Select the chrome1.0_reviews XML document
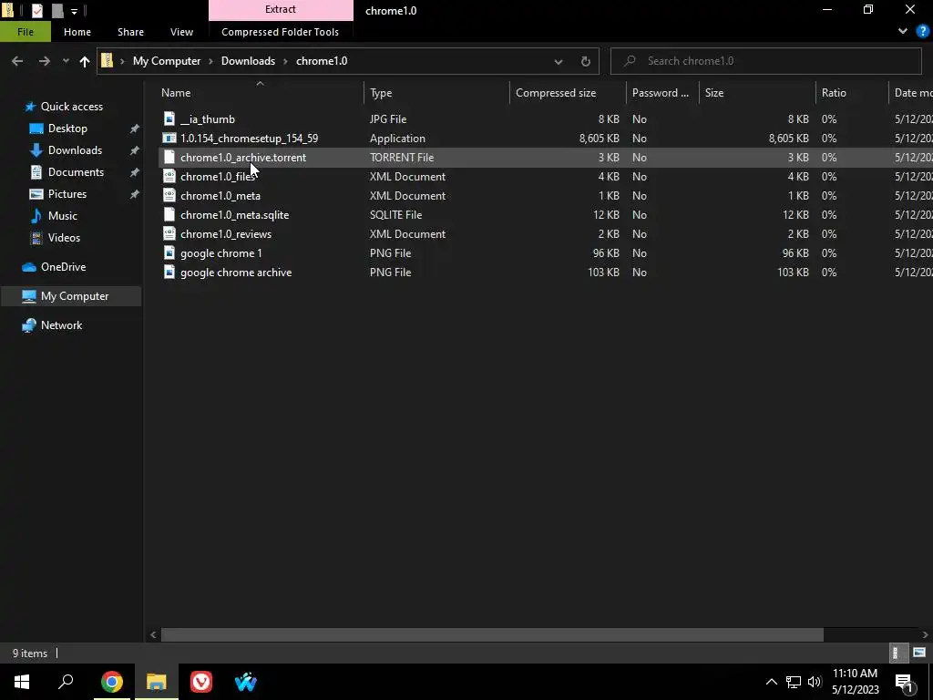 [x=226, y=234]
